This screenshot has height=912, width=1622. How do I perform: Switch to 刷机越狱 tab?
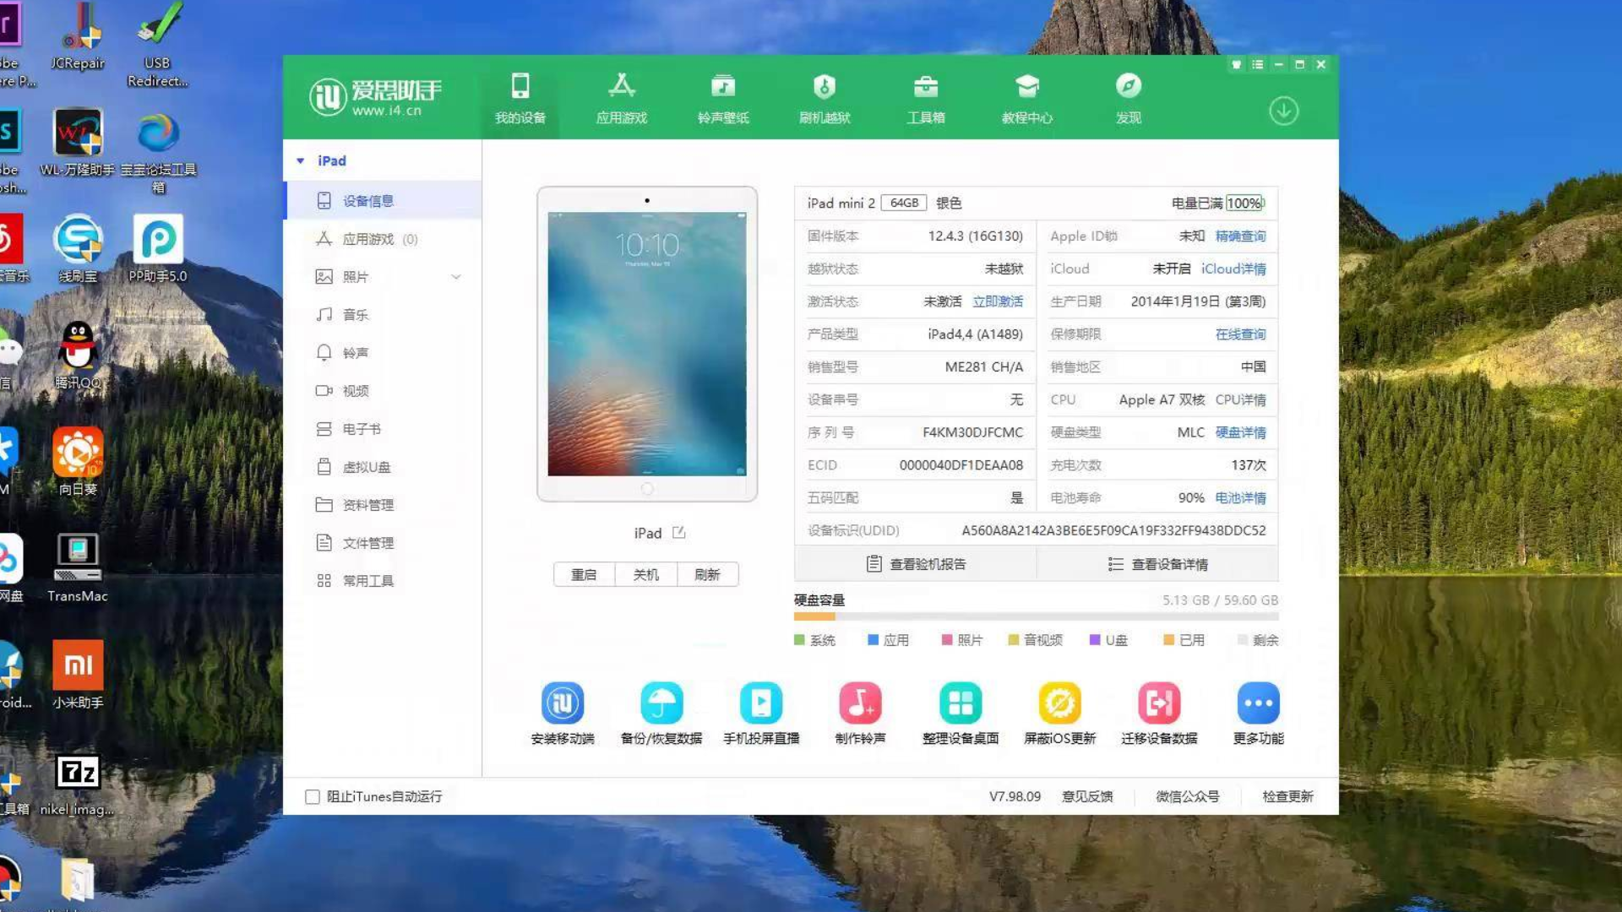pos(825,98)
